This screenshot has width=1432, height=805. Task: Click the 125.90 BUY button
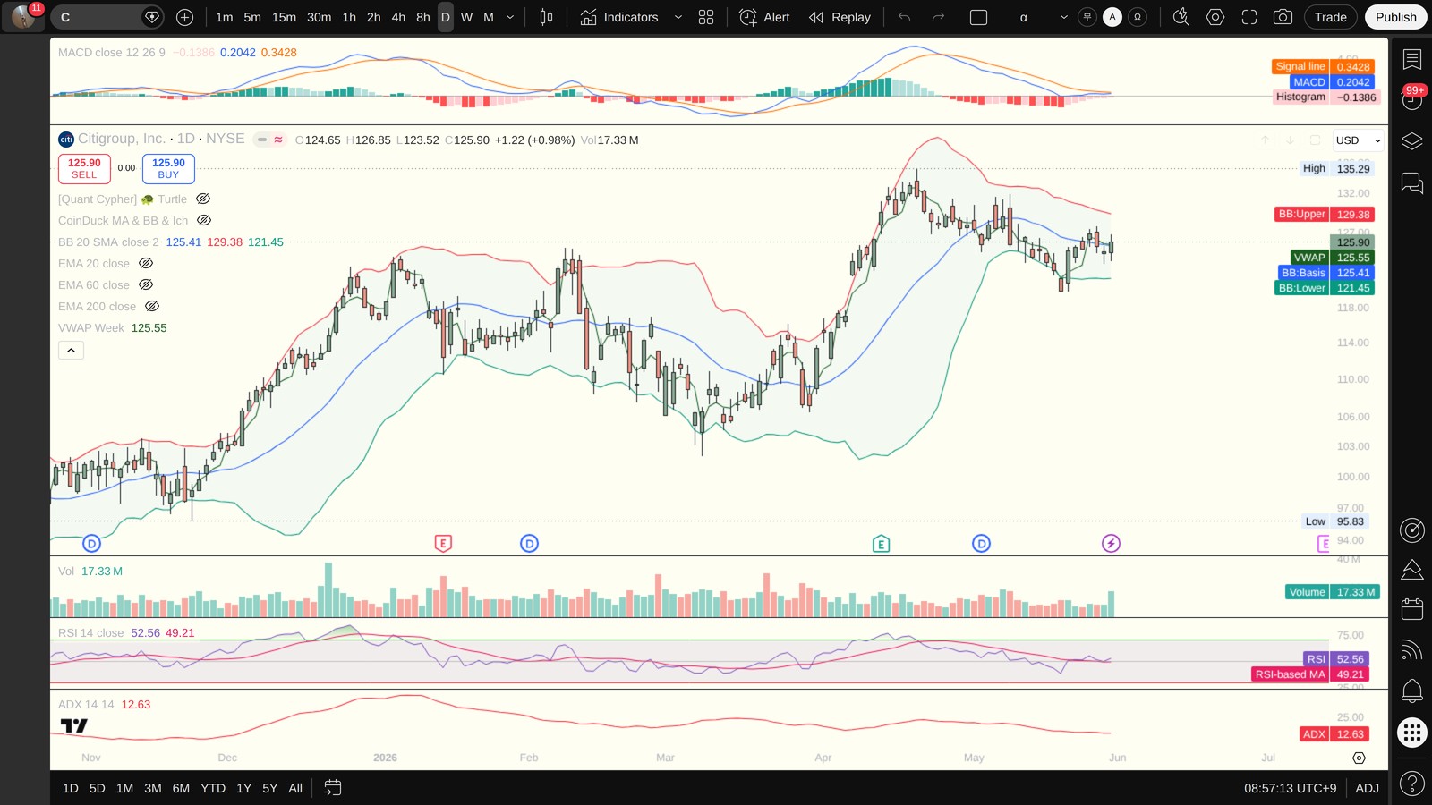click(x=168, y=168)
